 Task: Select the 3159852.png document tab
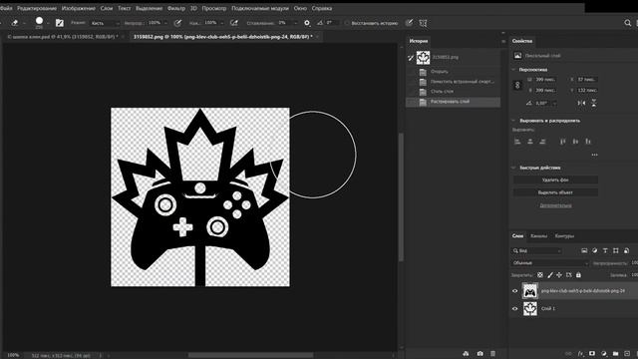click(223, 37)
